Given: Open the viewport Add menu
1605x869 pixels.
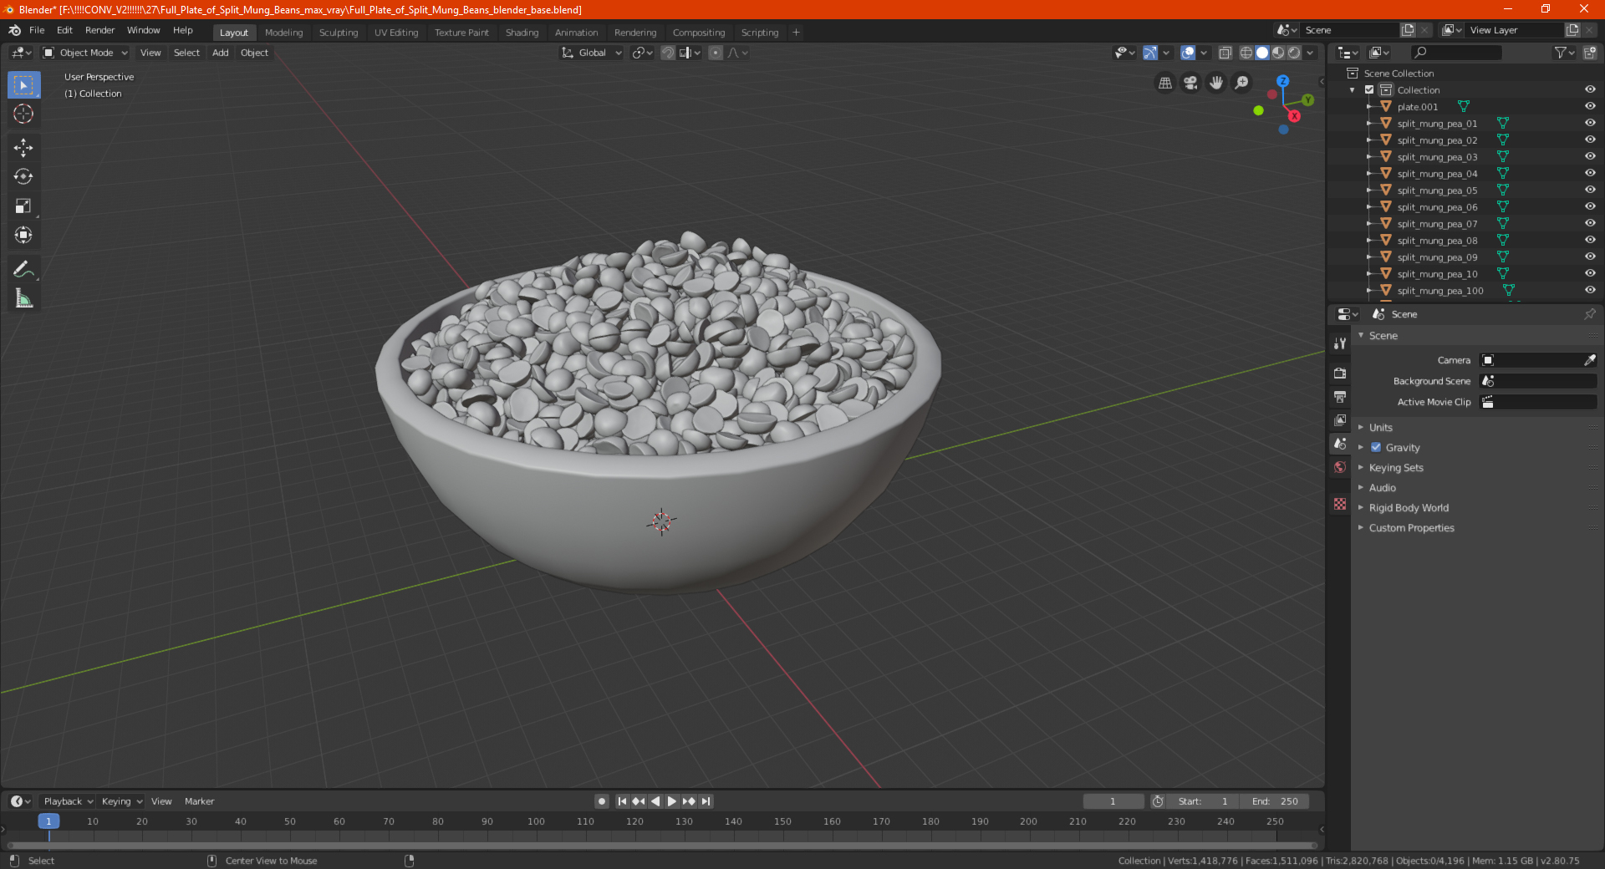Looking at the screenshot, I should coord(220,53).
